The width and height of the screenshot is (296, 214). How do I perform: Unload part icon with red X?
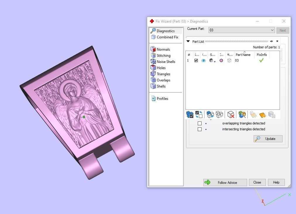(231, 114)
